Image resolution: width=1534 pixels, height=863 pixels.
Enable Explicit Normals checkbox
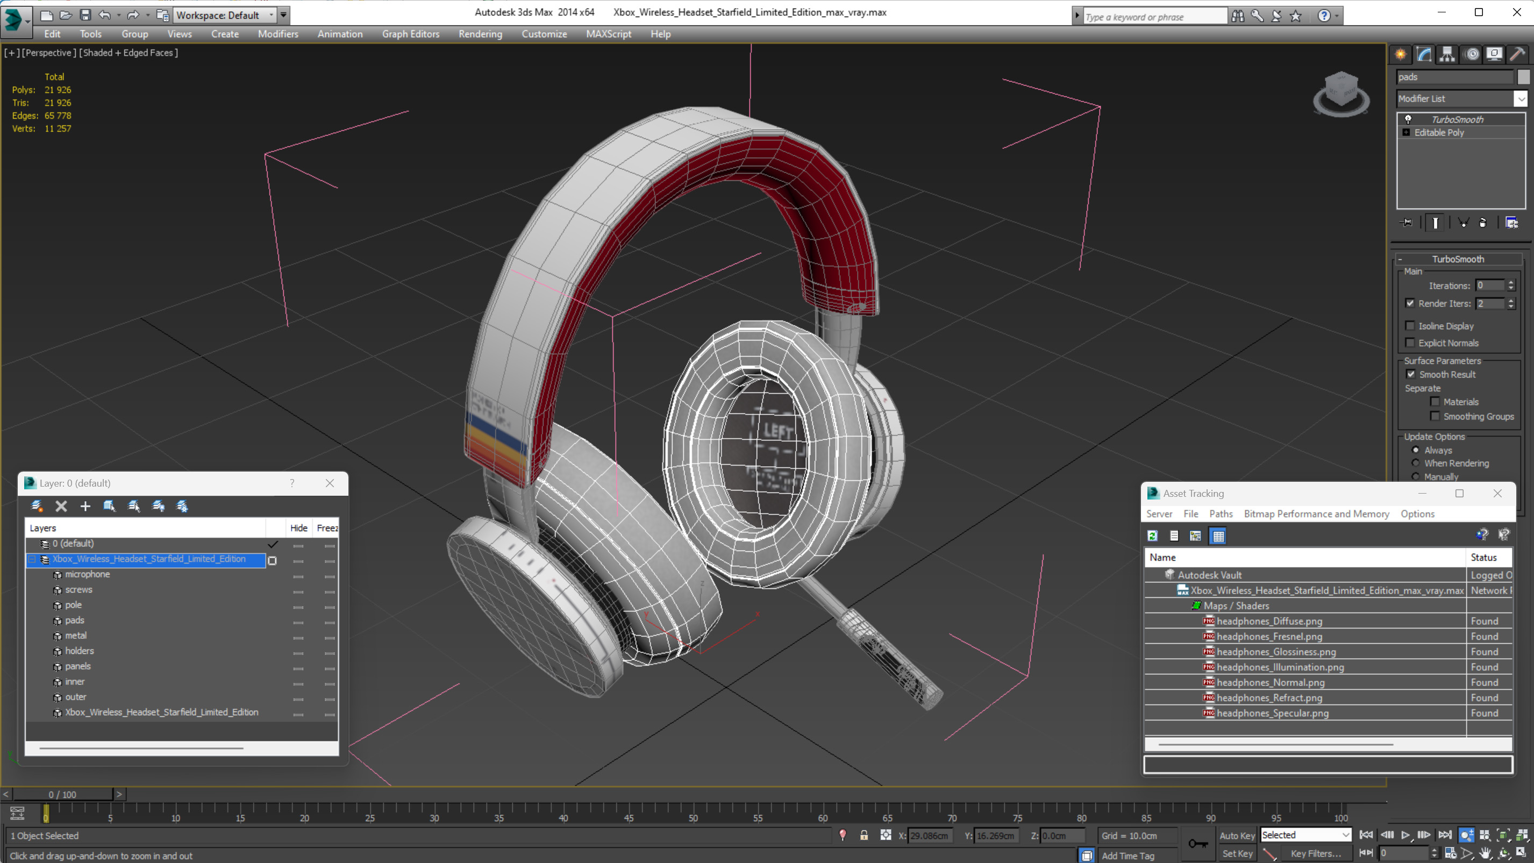coord(1410,343)
